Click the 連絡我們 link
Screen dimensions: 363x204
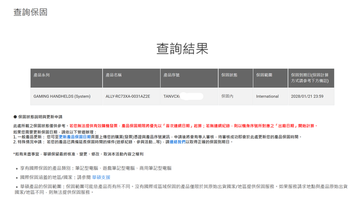coord(178,142)
